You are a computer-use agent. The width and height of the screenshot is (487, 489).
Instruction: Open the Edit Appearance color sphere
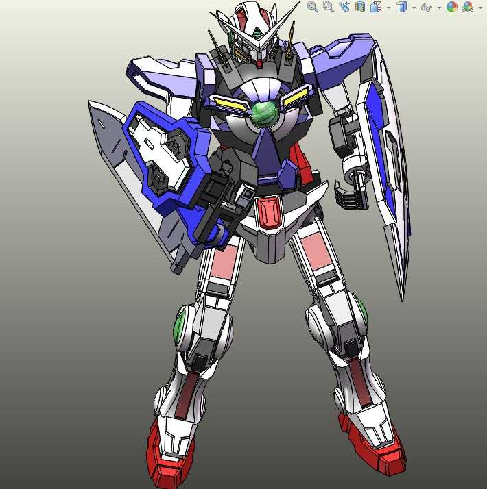452,7
